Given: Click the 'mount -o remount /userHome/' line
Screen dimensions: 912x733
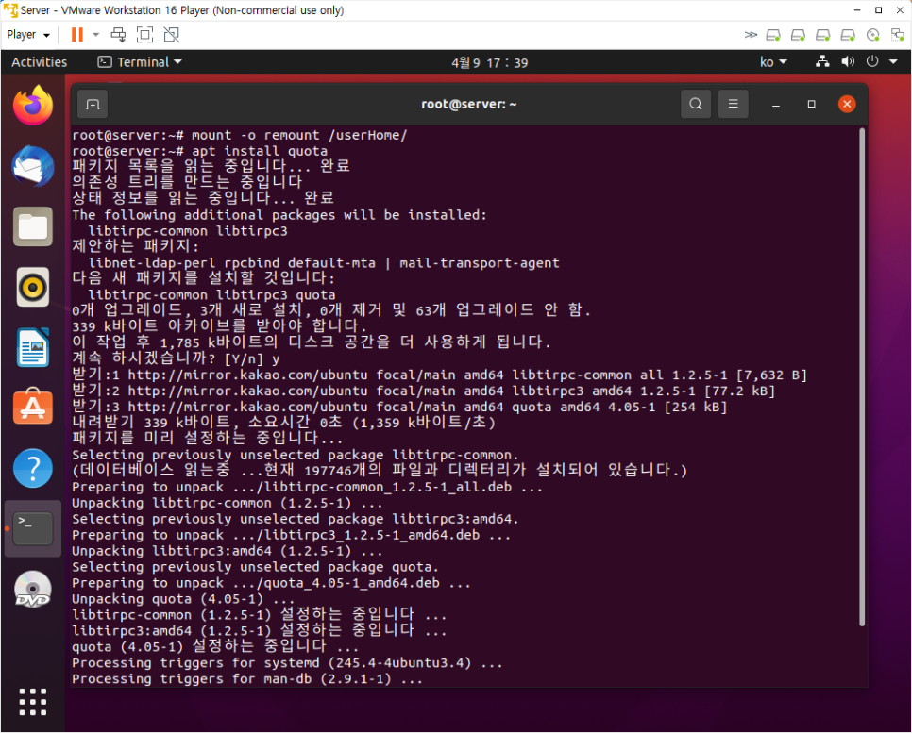Looking at the screenshot, I should pos(240,135).
